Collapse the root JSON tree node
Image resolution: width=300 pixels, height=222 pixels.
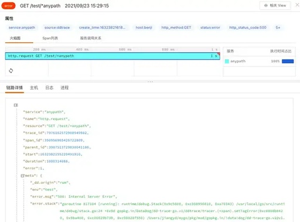(16, 105)
